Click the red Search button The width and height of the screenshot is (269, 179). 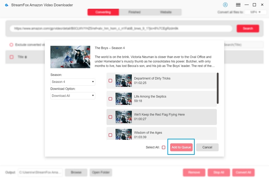pyautogui.click(x=248, y=29)
